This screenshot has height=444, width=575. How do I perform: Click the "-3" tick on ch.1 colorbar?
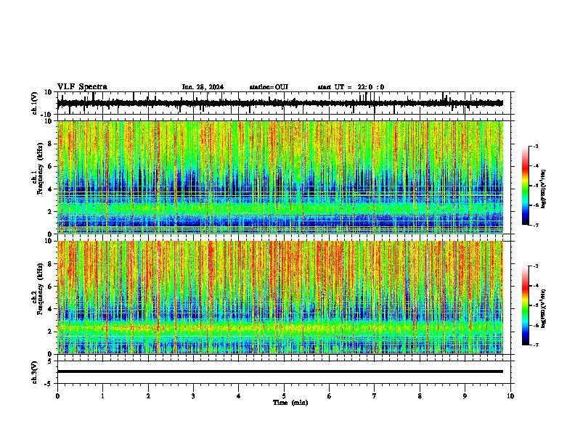[x=535, y=146]
